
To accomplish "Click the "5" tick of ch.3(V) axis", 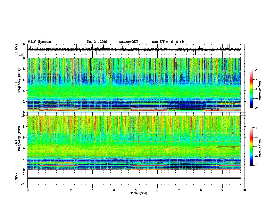I will click(x=24, y=173).
